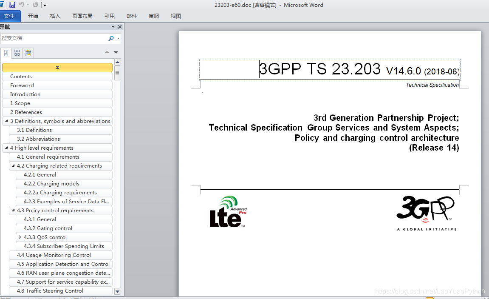Click previous heading up arrow
This screenshot has height=299, width=489.
click(x=107, y=52)
